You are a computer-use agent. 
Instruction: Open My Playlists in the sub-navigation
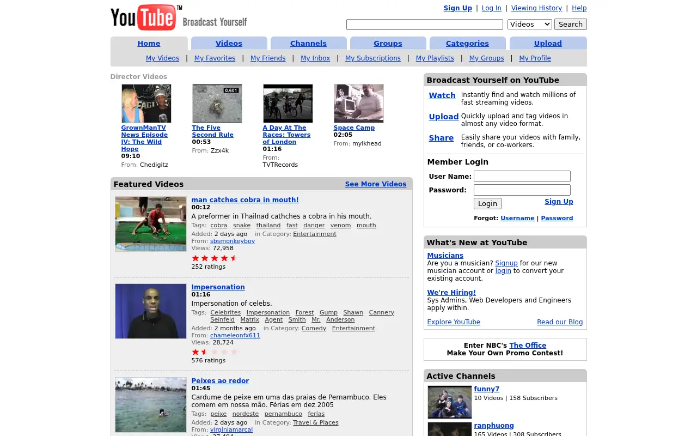pos(435,58)
